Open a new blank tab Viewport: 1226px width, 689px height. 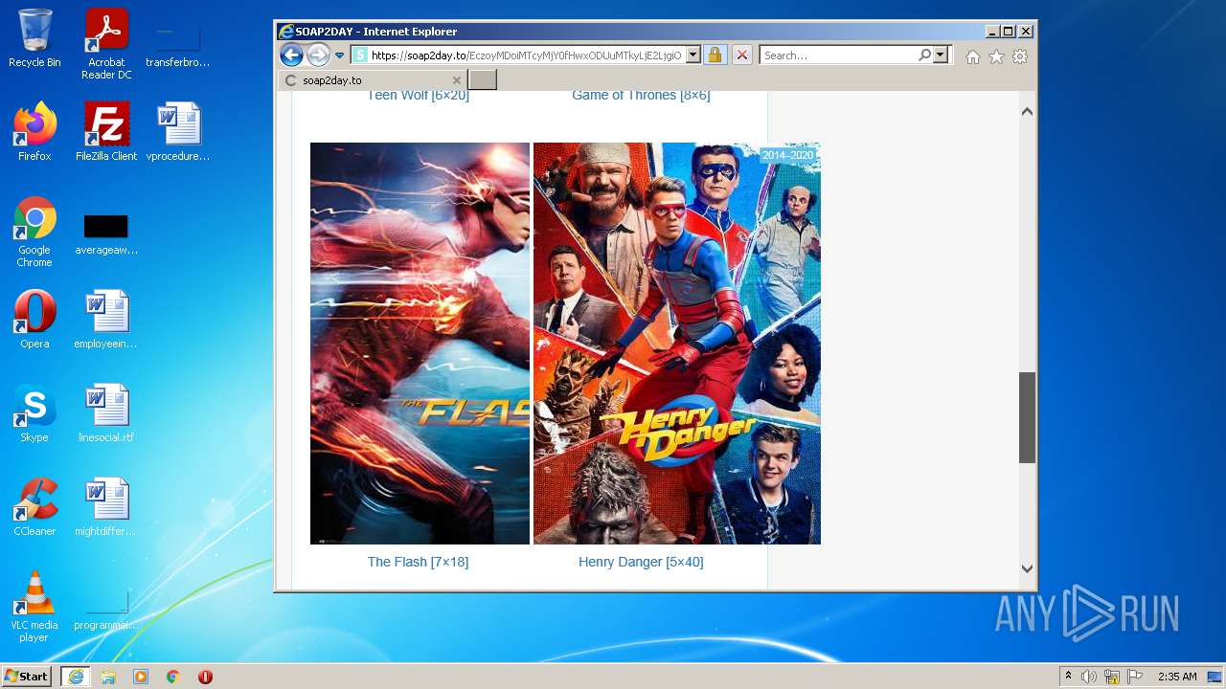click(x=482, y=80)
